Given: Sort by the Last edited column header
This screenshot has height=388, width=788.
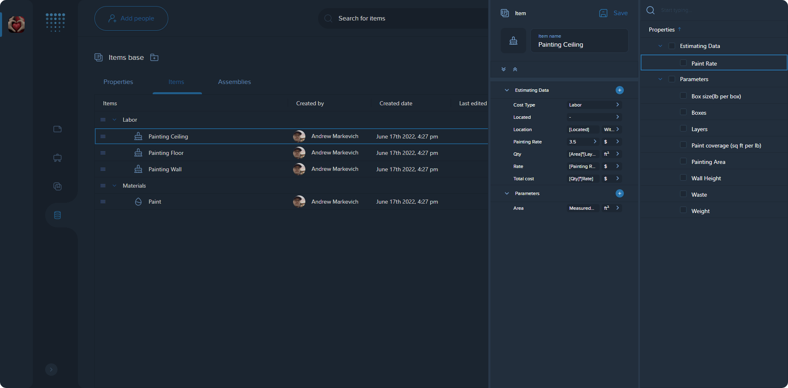Looking at the screenshot, I should 473,103.
